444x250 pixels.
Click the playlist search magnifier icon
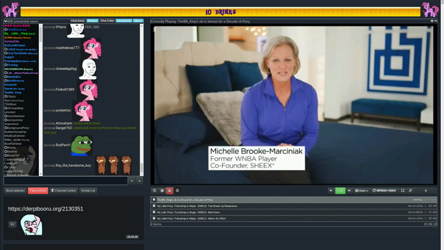pos(155,191)
